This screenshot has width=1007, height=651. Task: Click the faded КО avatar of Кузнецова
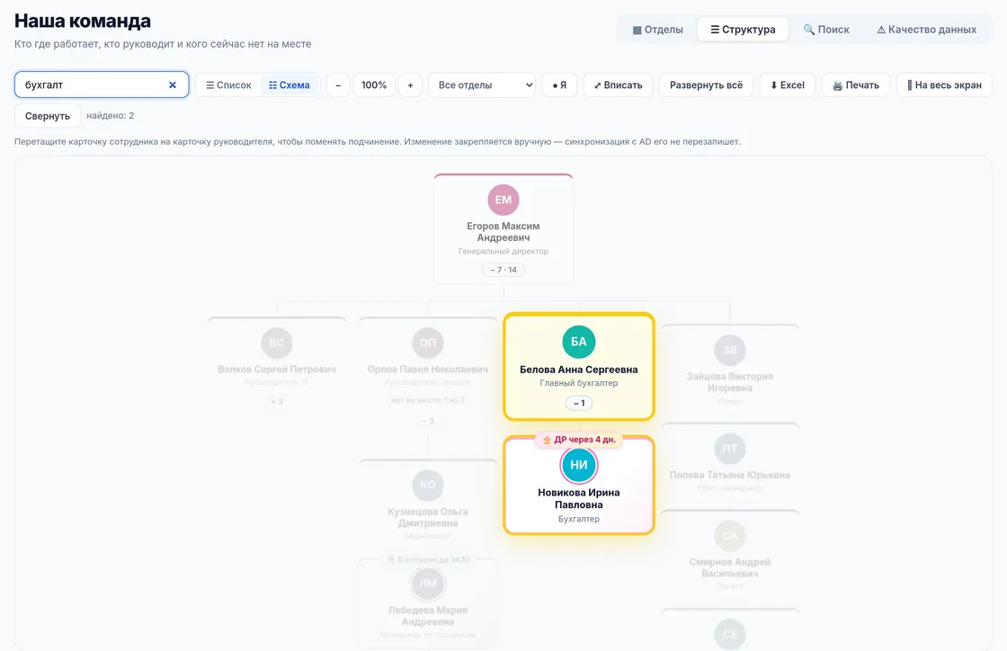[x=428, y=486]
